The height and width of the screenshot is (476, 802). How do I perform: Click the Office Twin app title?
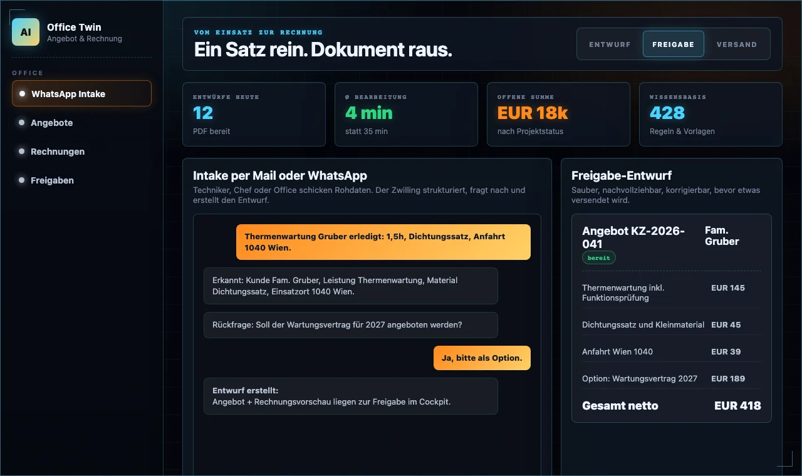[74, 27]
